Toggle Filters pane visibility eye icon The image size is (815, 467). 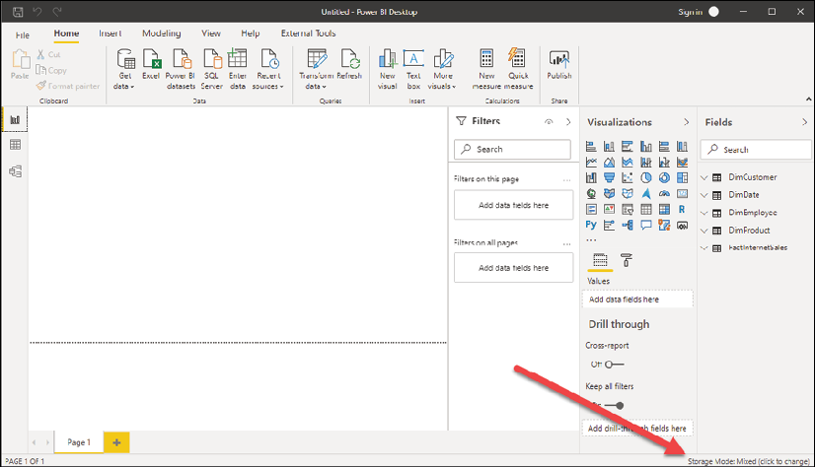pos(549,122)
